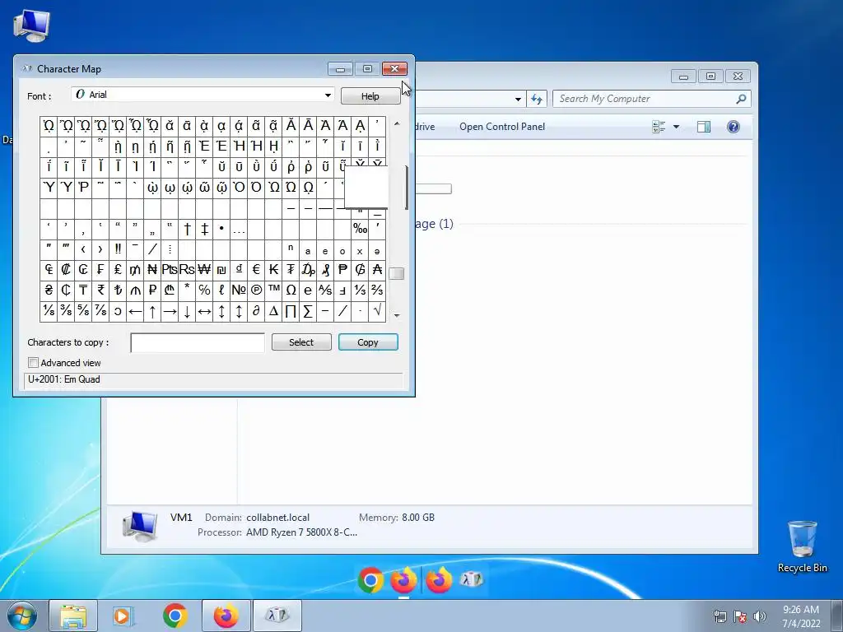This screenshot has height=632, width=843.
Task: Select the product ∏ character
Action: (291, 310)
